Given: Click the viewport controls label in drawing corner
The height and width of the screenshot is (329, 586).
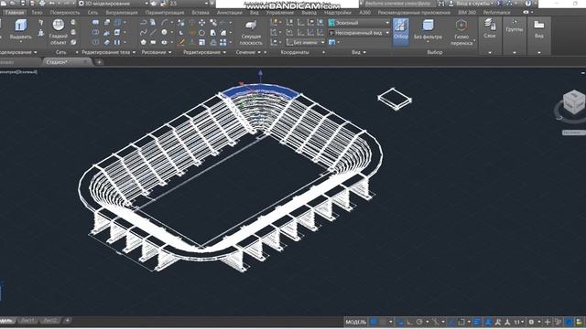Looking at the screenshot, I should [18, 71].
